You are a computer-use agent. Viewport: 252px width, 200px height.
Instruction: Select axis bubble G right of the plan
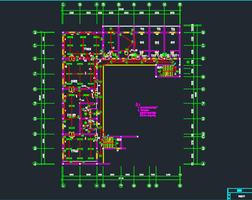(203, 89)
